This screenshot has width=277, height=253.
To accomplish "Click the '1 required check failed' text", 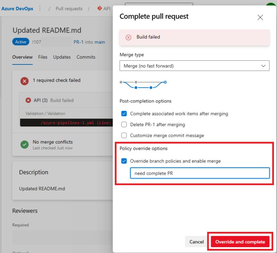I will pyautogui.click(x=57, y=80).
